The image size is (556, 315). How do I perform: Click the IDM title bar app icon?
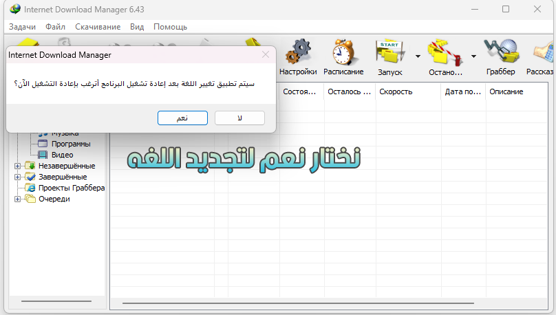[x=15, y=9]
